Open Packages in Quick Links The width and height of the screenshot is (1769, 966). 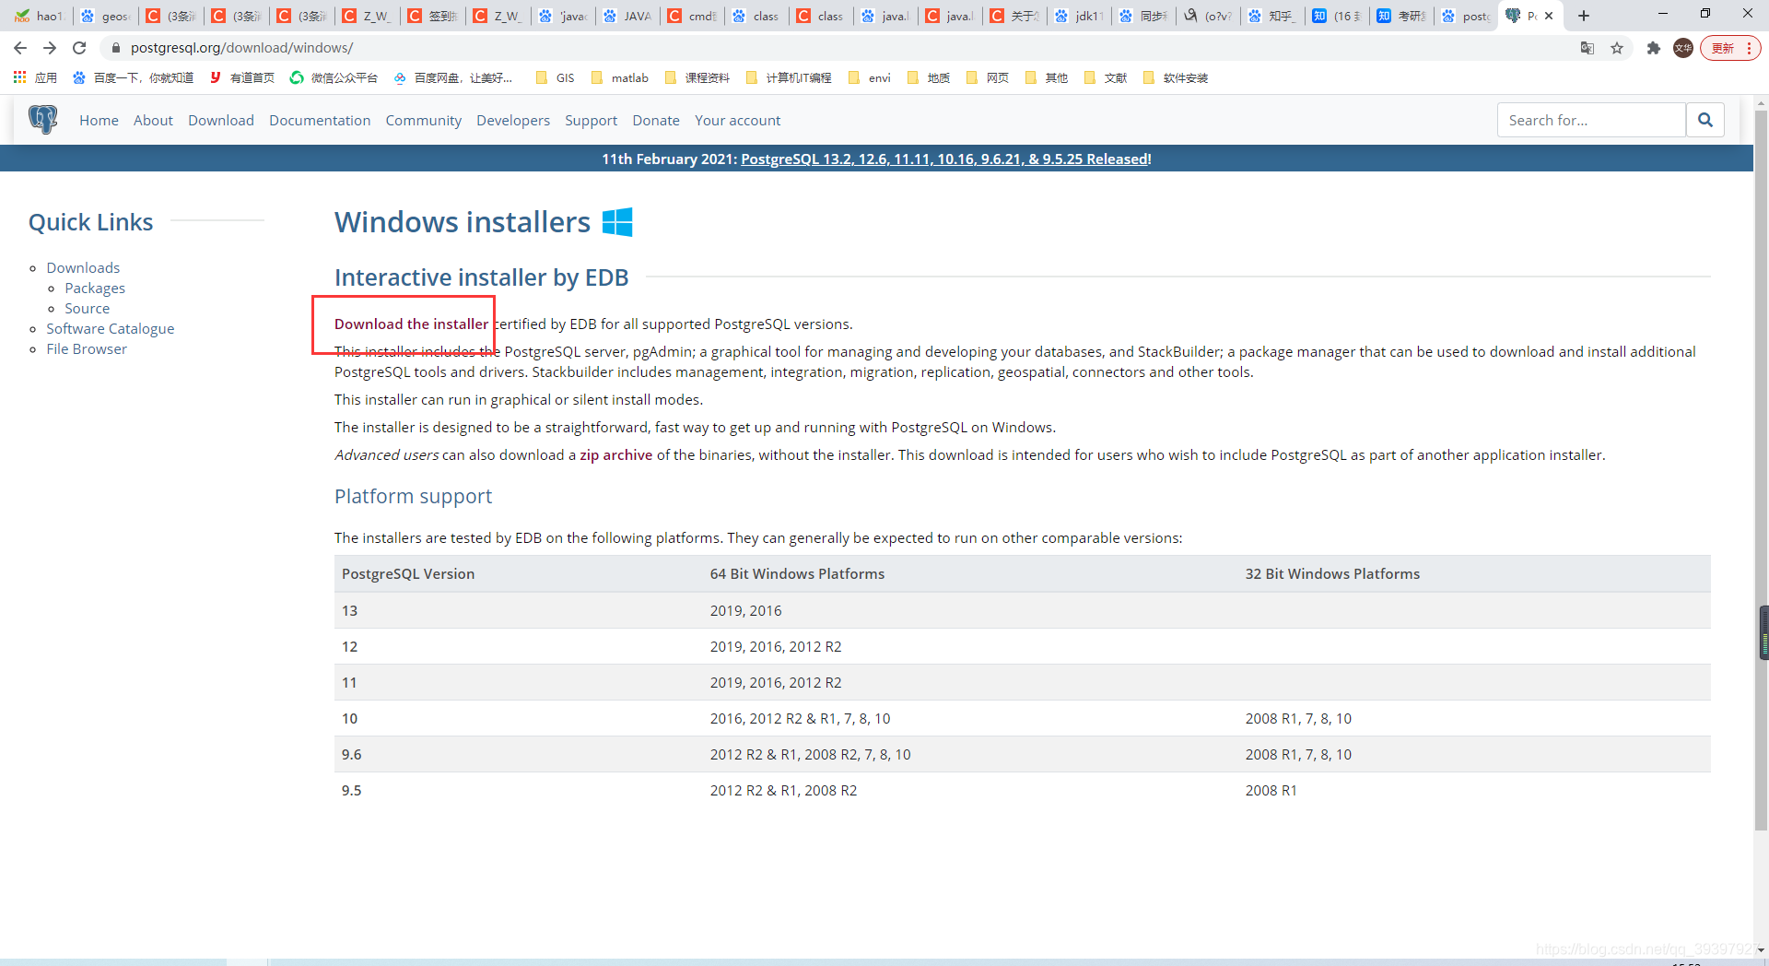pos(95,288)
